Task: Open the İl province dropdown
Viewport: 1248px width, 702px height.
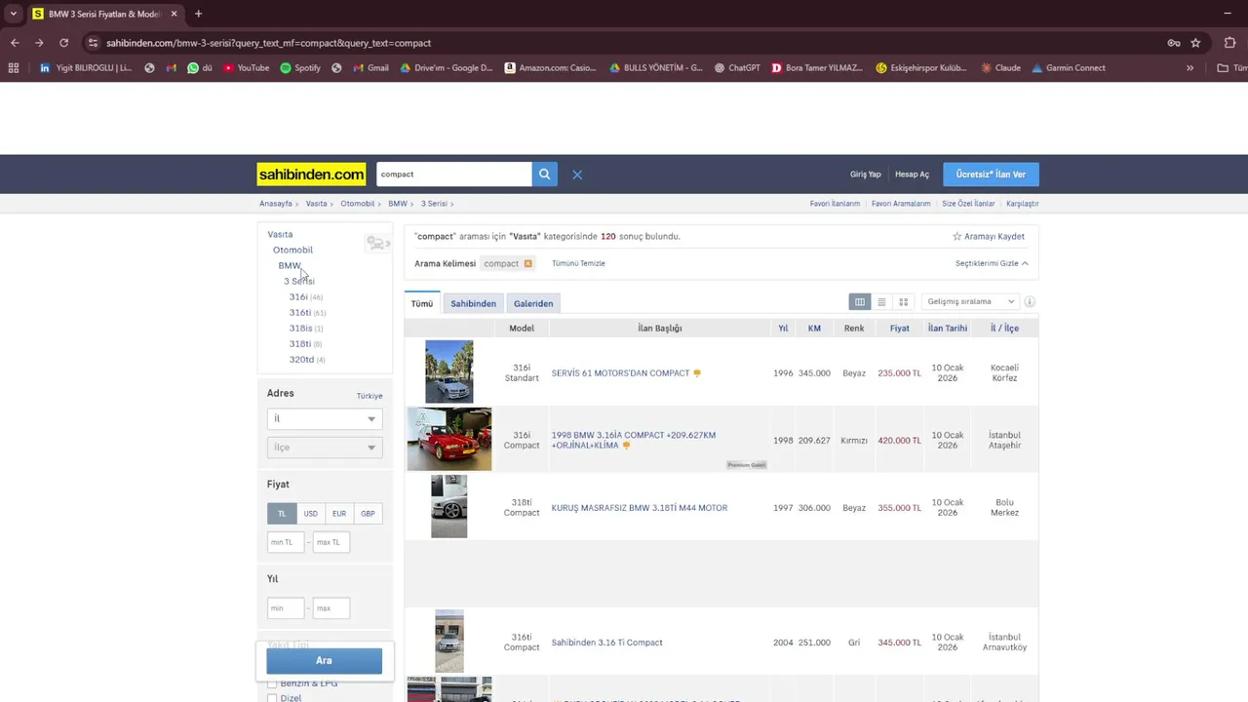Action: pyautogui.click(x=325, y=418)
